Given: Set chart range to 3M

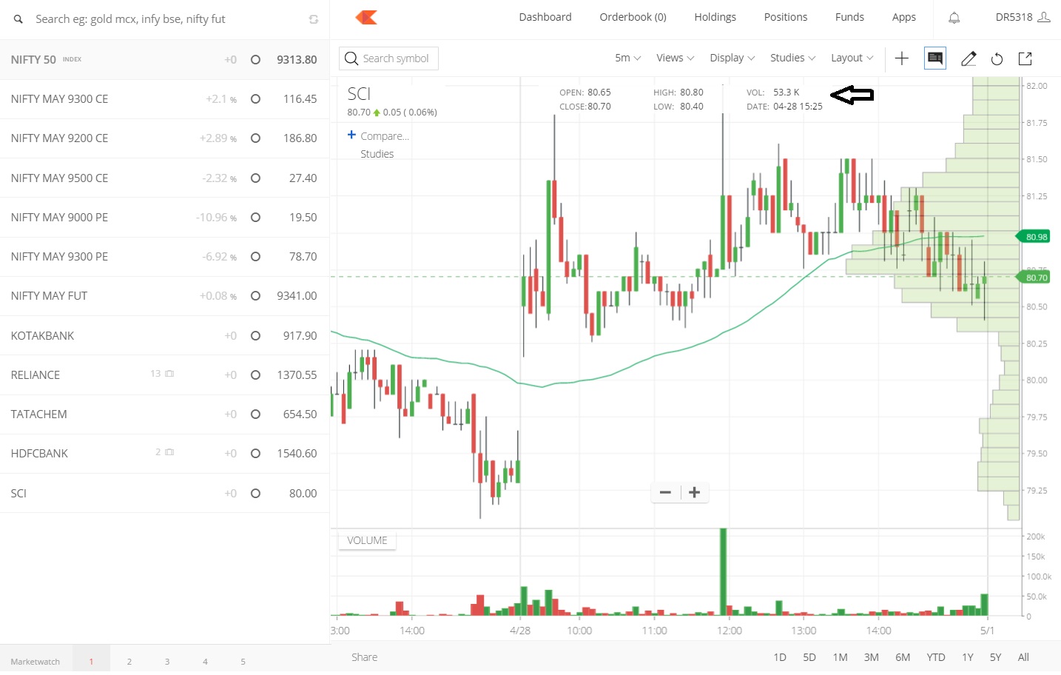Looking at the screenshot, I should [x=872, y=657].
